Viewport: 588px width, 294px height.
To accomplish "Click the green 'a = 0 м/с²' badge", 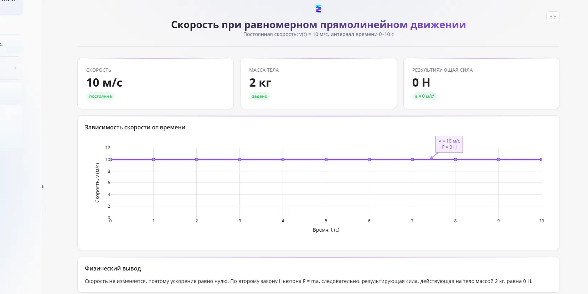I will pyautogui.click(x=425, y=96).
